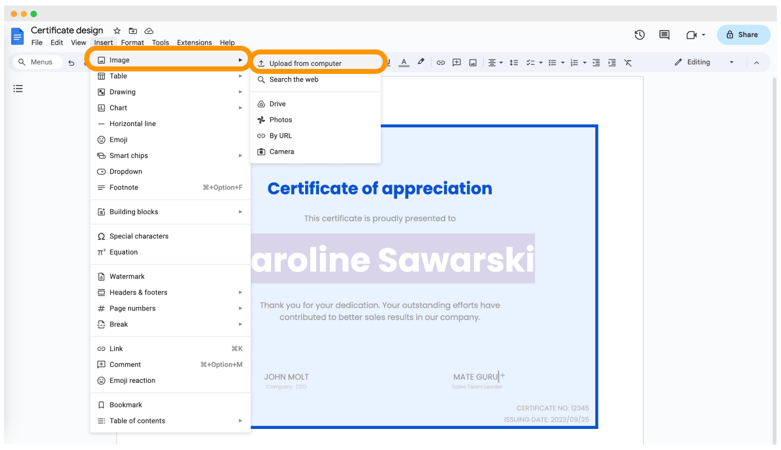Click the increase indent icon
This screenshot has width=781, height=450.
tap(612, 62)
